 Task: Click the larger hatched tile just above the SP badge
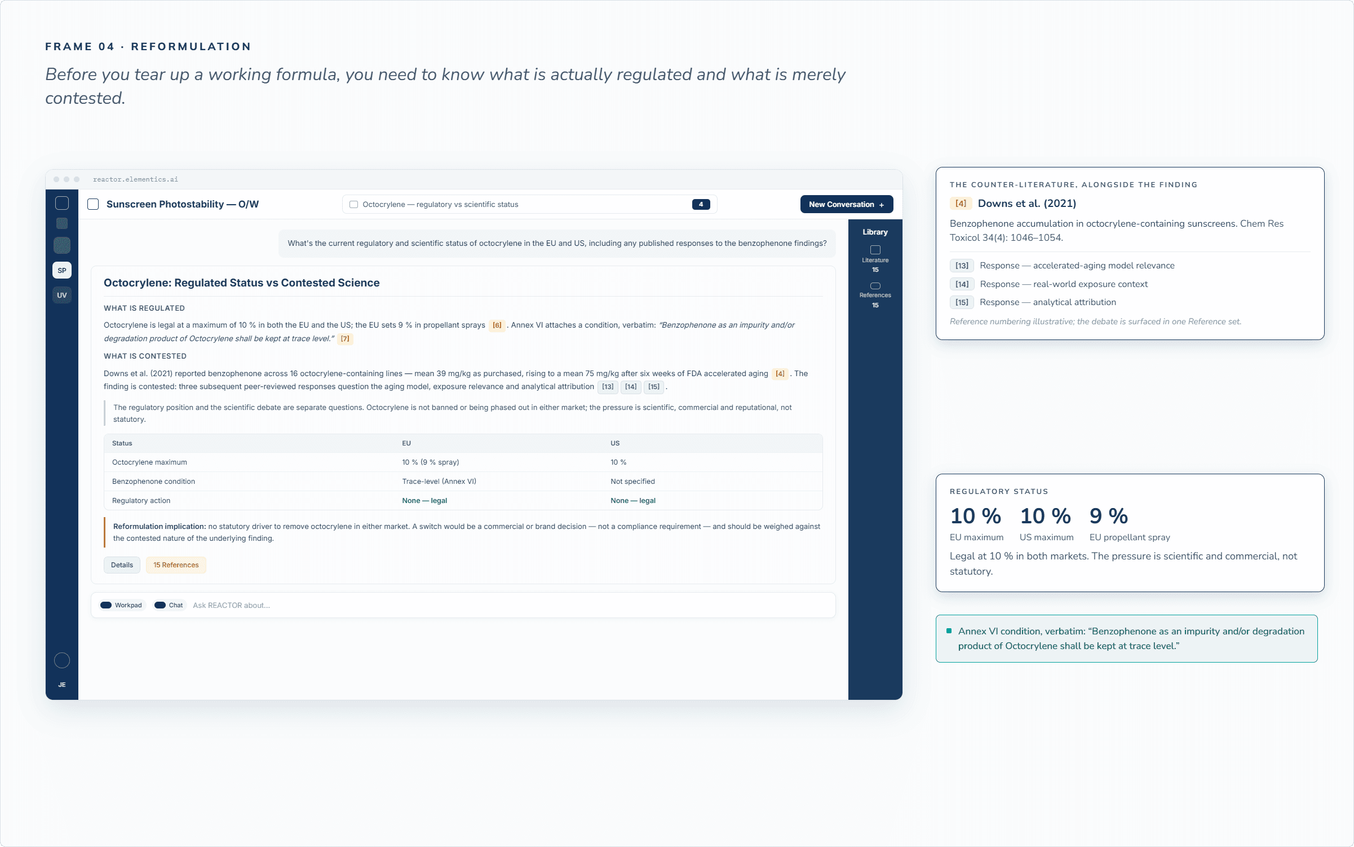pos(62,245)
